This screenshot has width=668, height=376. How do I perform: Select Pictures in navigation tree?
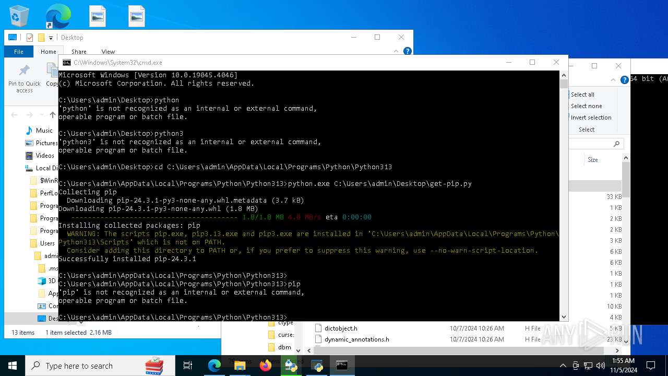tap(41, 143)
